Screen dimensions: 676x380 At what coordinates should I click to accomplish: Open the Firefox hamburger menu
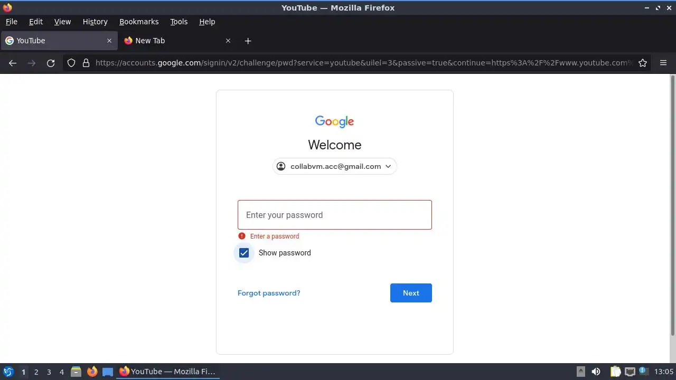pos(663,63)
